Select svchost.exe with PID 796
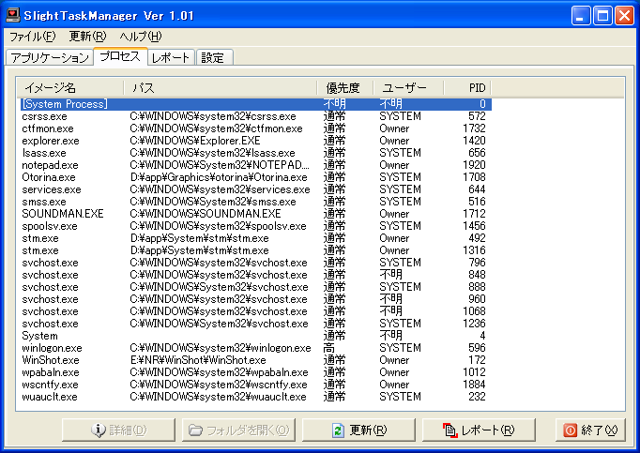The height and width of the screenshot is (453, 640). pos(256,263)
